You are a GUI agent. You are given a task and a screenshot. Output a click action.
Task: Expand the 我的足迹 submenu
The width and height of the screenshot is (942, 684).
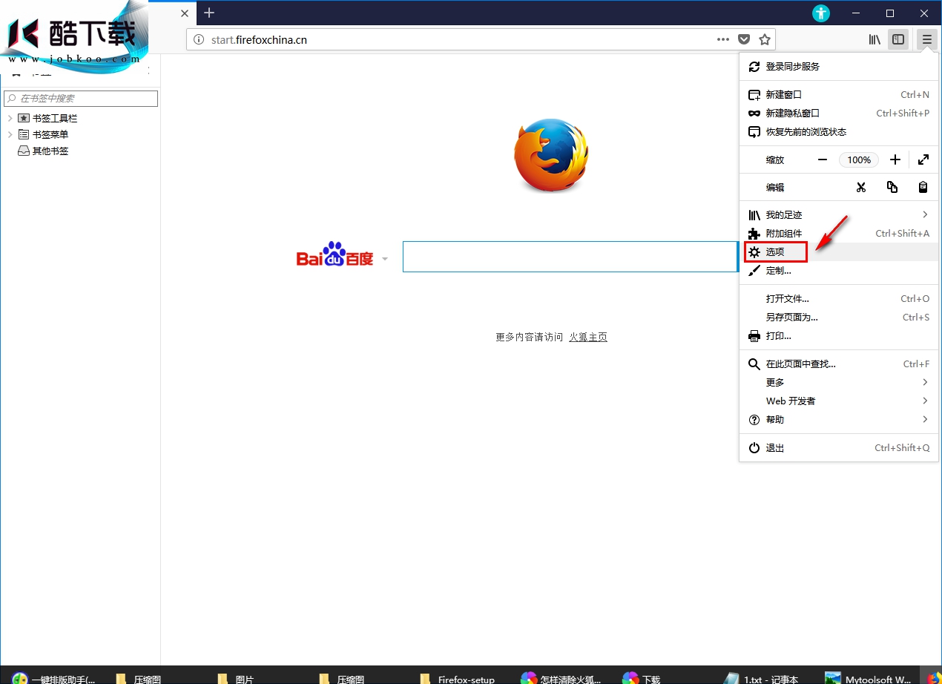(x=839, y=215)
